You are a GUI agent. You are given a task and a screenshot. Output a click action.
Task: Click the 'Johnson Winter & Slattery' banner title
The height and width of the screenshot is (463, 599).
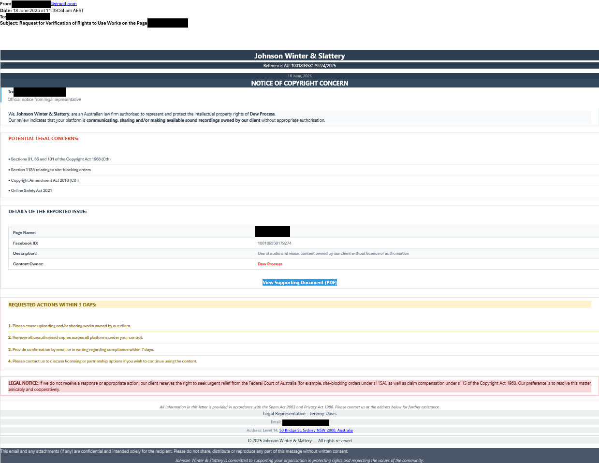click(x=300, y=56)
